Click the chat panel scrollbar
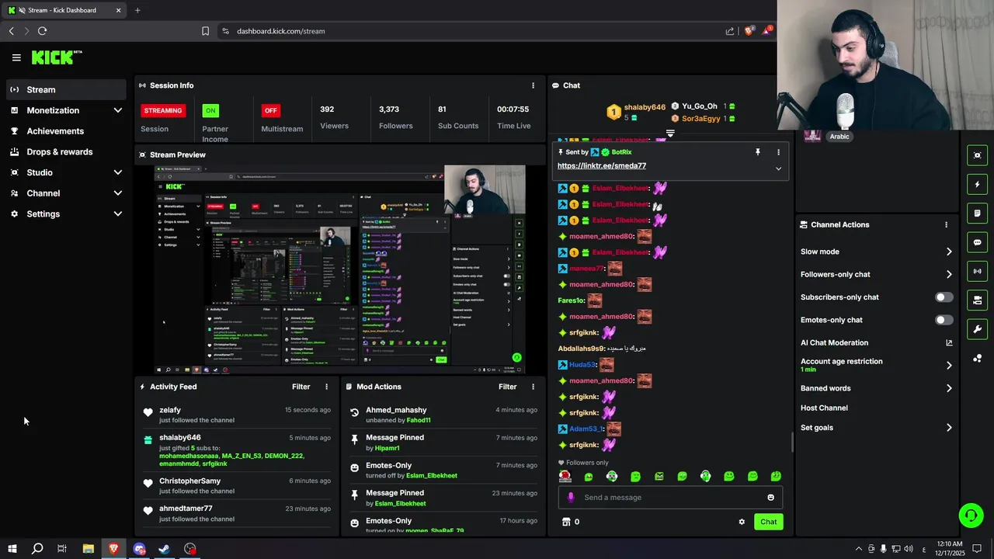Viewport: 994px width, 559px height. [x=791, y=443]
